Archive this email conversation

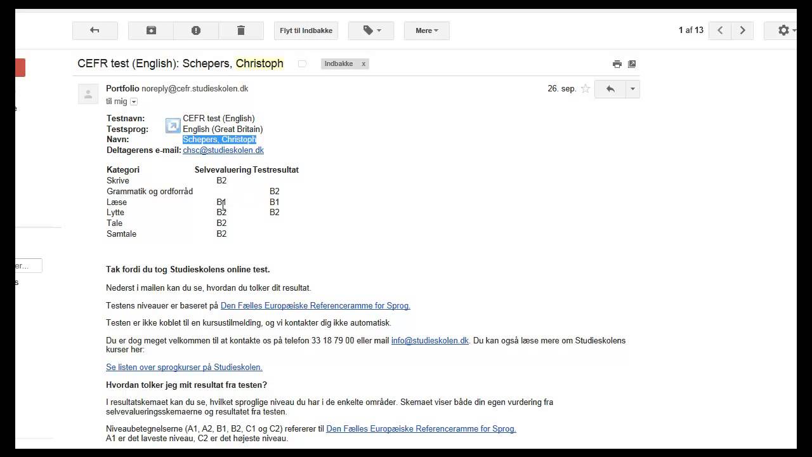click(151, 30)
